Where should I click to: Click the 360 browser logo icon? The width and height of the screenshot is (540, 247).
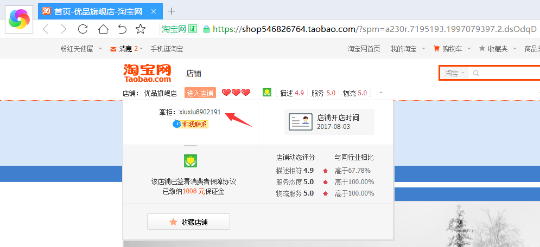tap(19, 19)
